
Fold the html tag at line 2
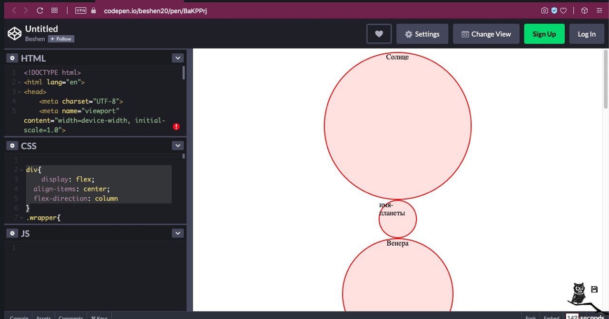click(x=19, y=82)
